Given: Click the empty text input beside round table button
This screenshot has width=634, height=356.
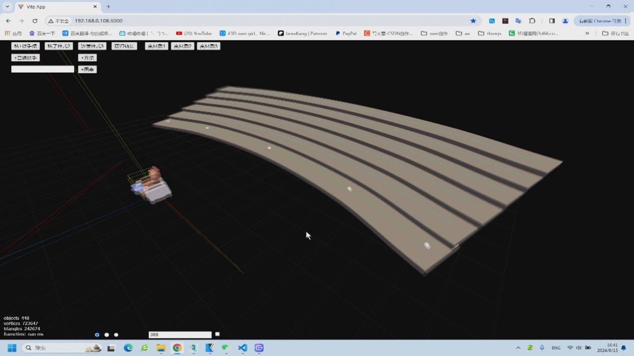Looking at the screenshot, I should (43, 69).
